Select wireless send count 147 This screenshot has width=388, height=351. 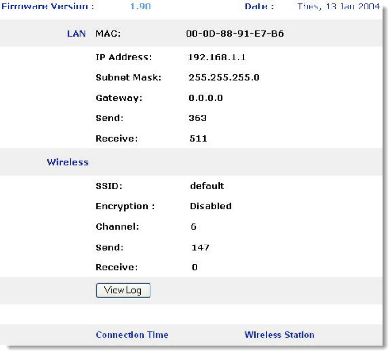(x=201, y=247)
